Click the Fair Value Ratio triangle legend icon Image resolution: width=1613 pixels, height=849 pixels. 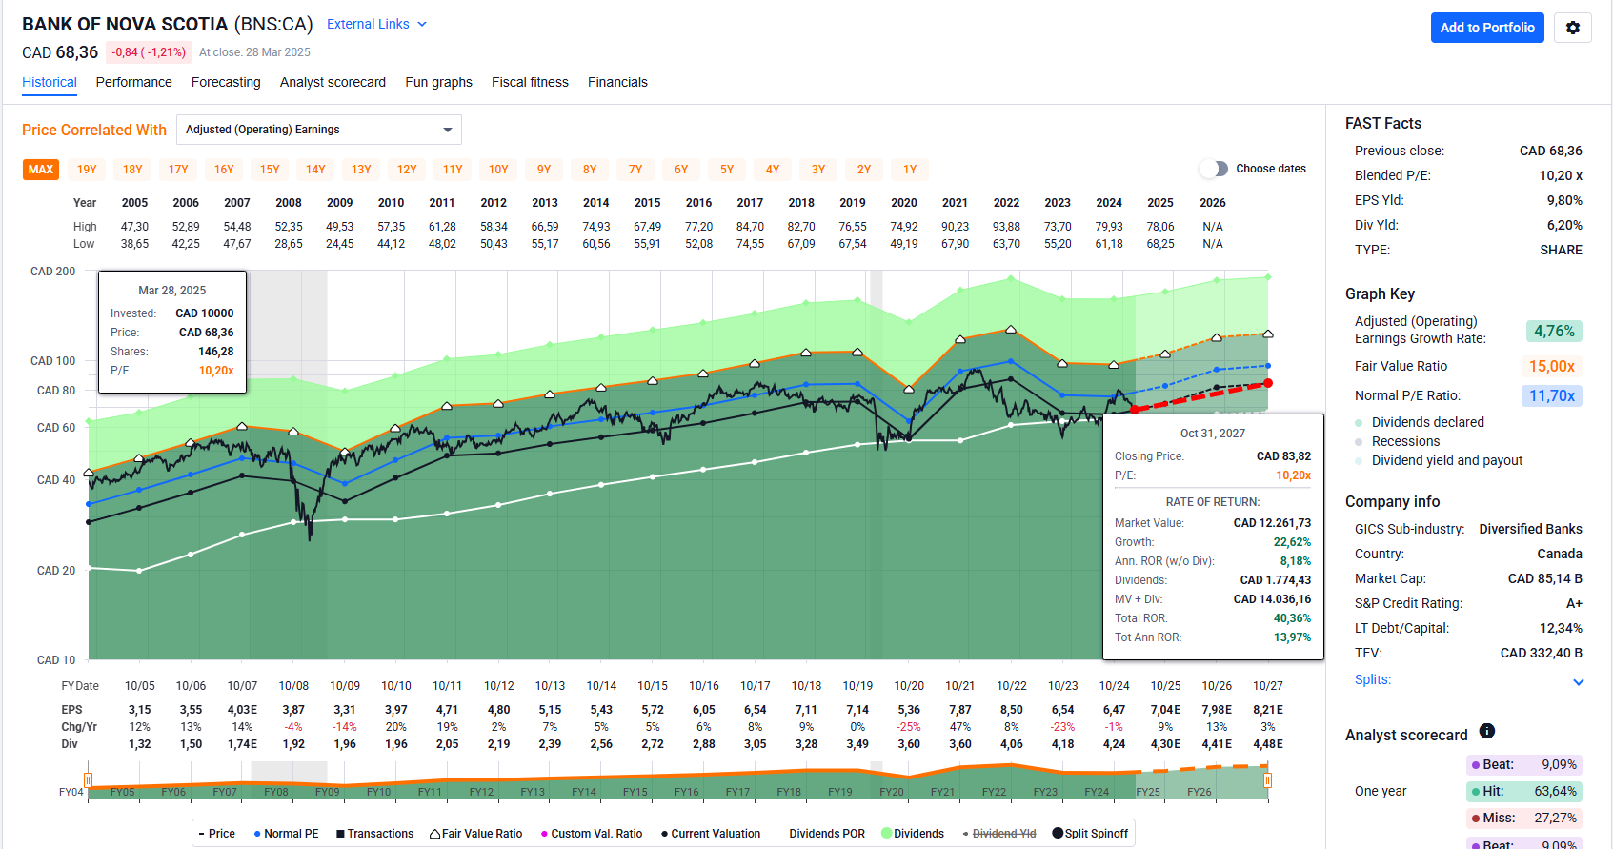pos(434,834)
